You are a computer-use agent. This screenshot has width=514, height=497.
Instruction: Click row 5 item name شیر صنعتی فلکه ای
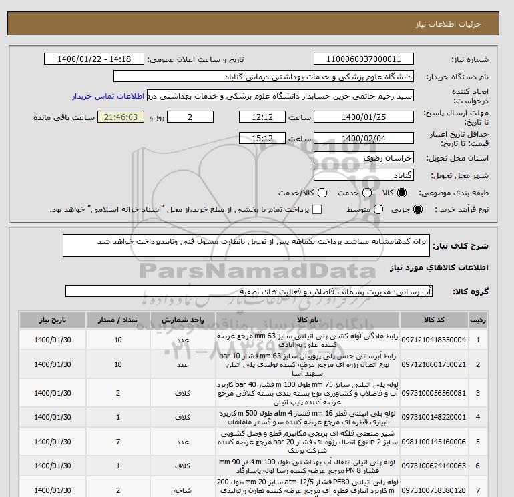[308, 442]
